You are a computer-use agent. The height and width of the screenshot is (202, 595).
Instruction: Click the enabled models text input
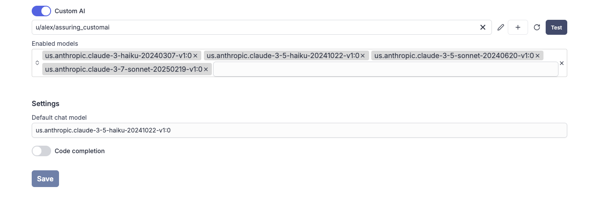[385, 70]
